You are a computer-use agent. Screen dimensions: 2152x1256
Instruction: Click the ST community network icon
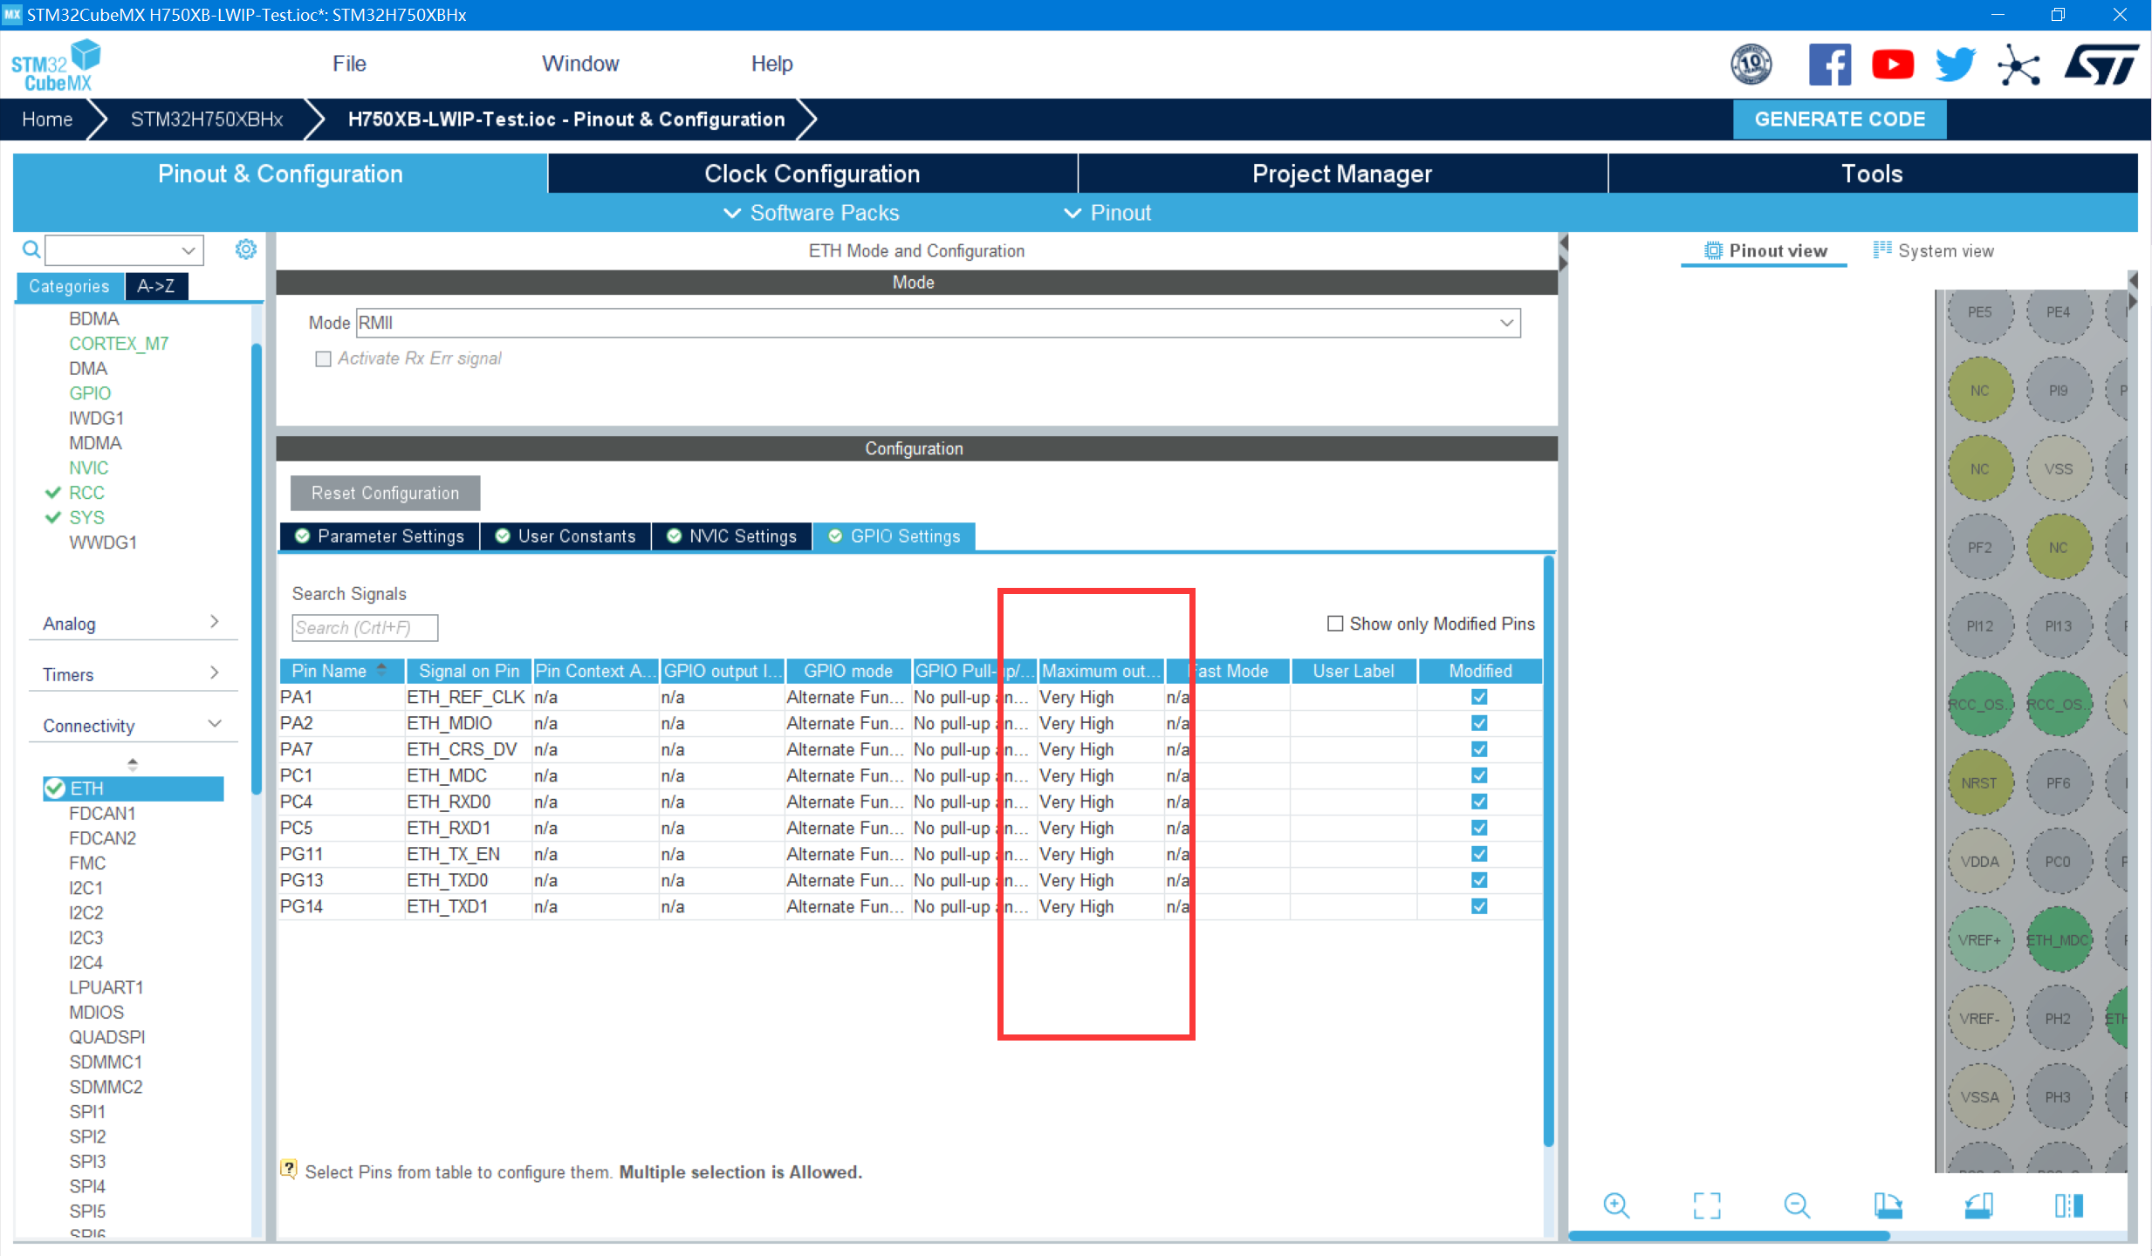(2018, 65)
